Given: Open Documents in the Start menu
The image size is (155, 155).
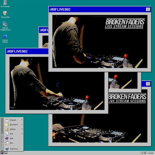Looking at the screenshot, I should click(14, 125).
